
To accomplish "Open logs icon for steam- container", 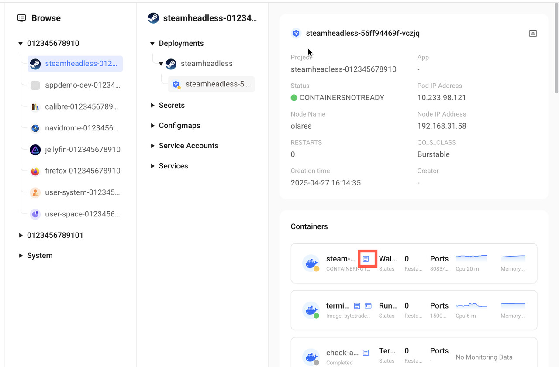I will pyautogui.click(x=366, y=259).
